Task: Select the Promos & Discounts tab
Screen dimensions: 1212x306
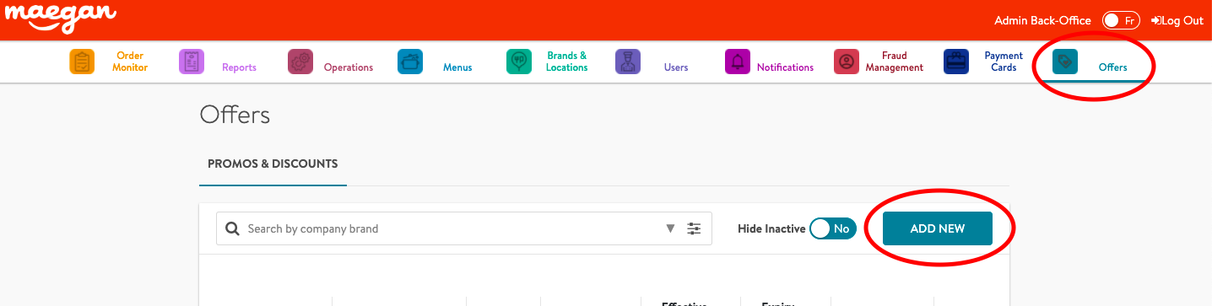Action: 273,164
